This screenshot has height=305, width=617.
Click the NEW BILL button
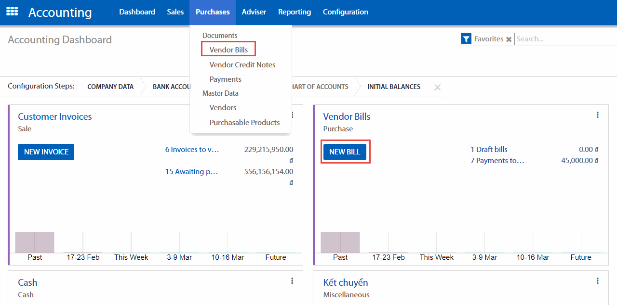click(x=345, y=152)
